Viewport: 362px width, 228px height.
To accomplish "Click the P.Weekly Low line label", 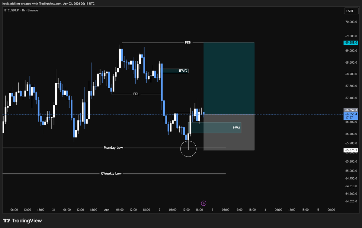I will (x=111, y=173).
